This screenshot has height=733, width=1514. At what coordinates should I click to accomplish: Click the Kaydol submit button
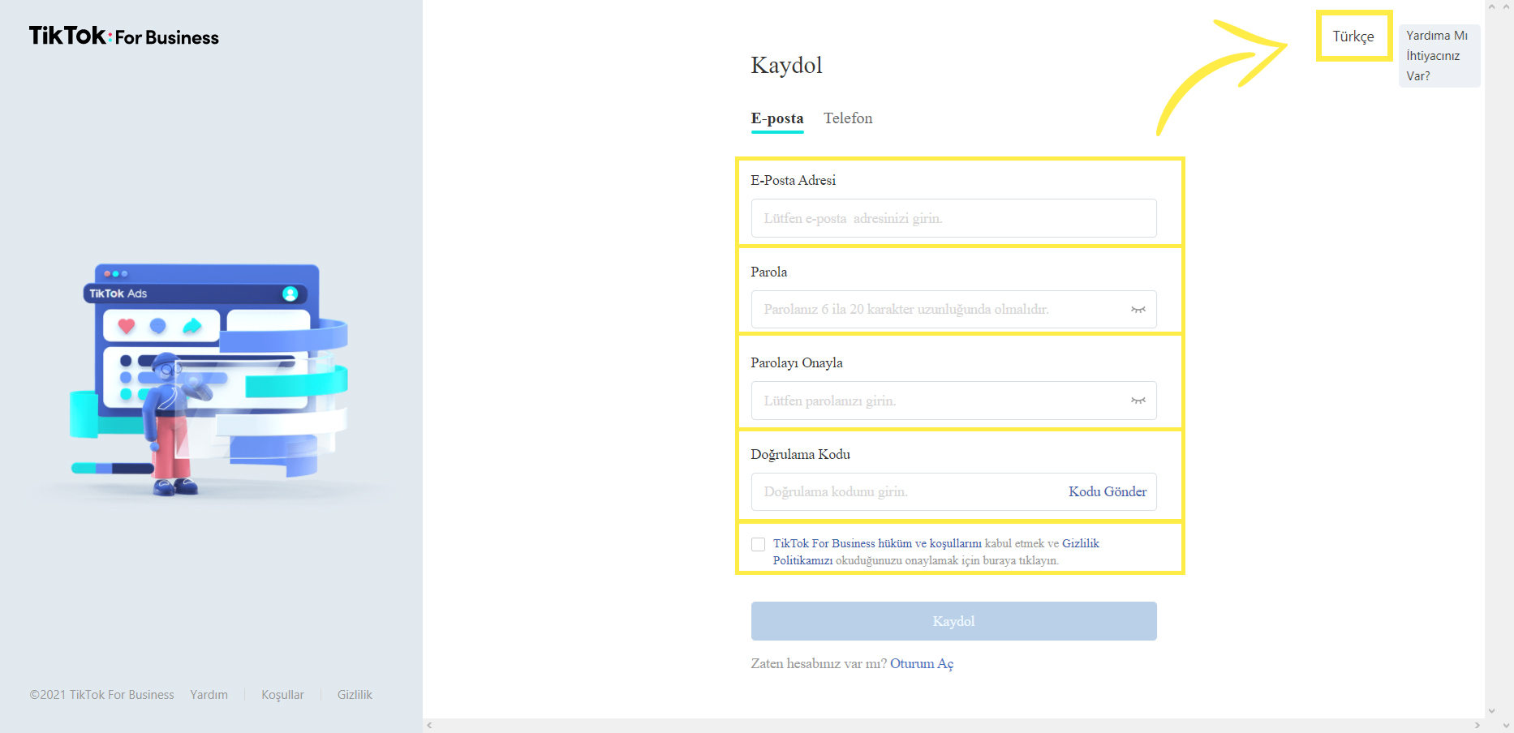(x=954, y=621)
